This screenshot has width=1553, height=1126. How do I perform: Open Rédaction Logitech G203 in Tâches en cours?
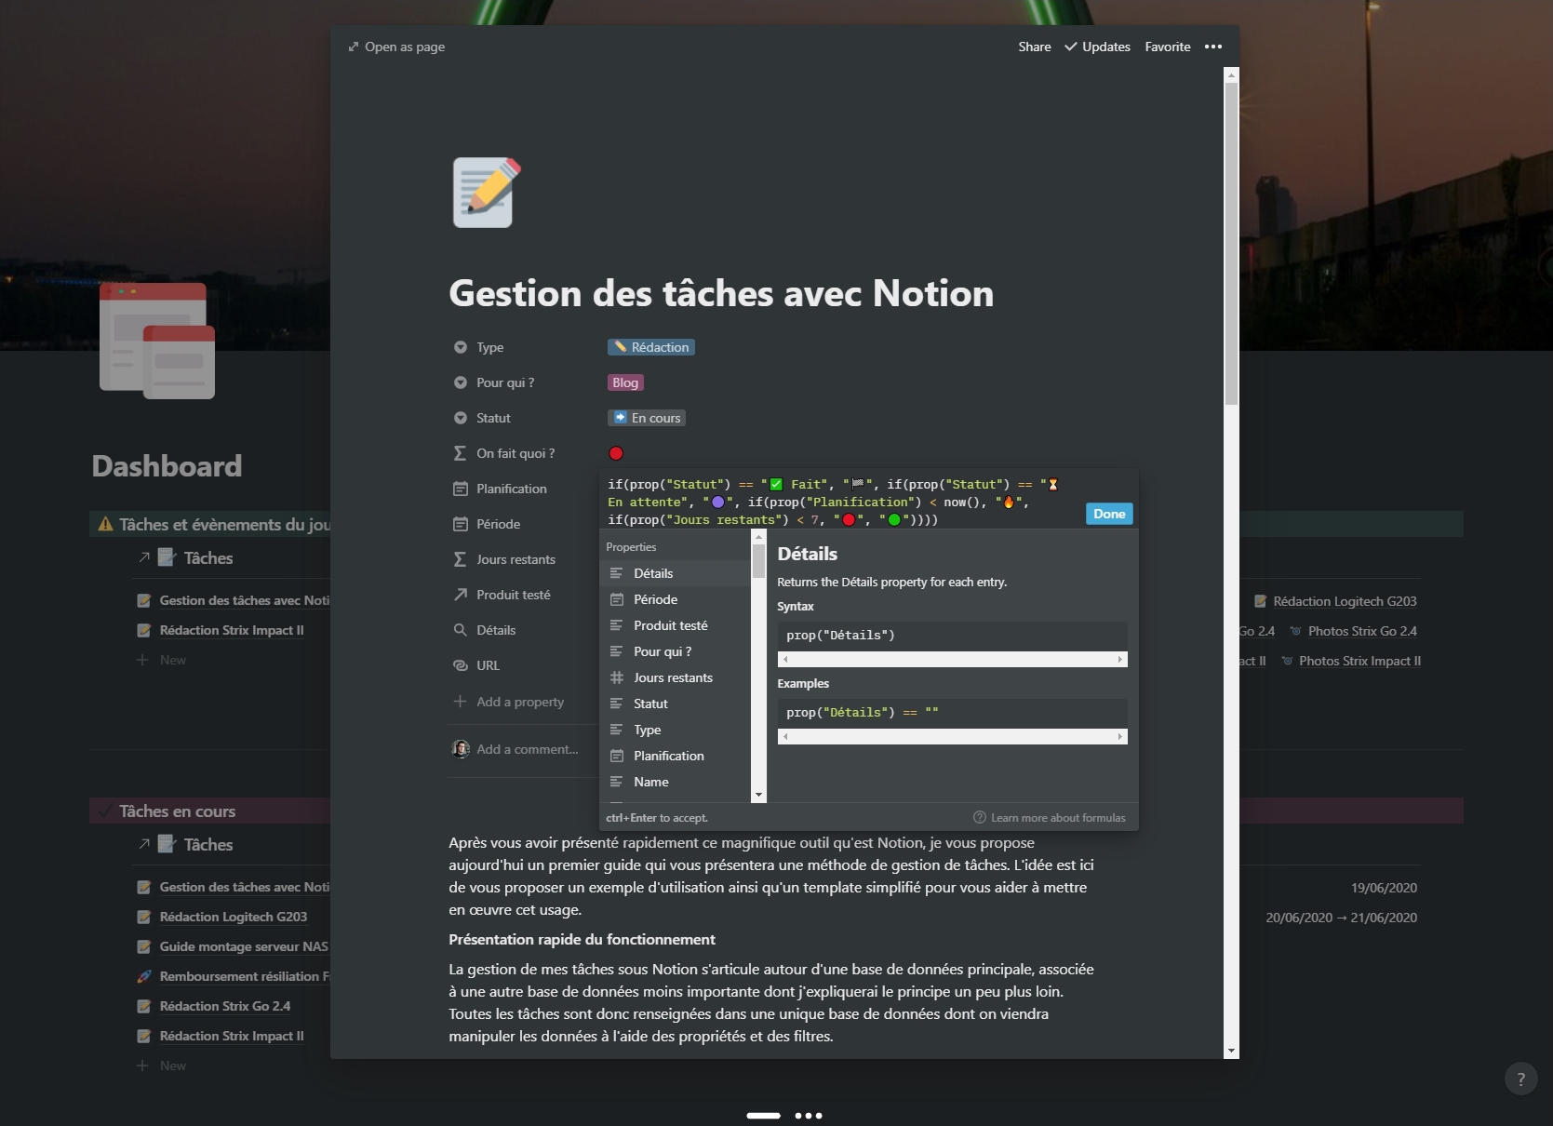coord(234,917)
